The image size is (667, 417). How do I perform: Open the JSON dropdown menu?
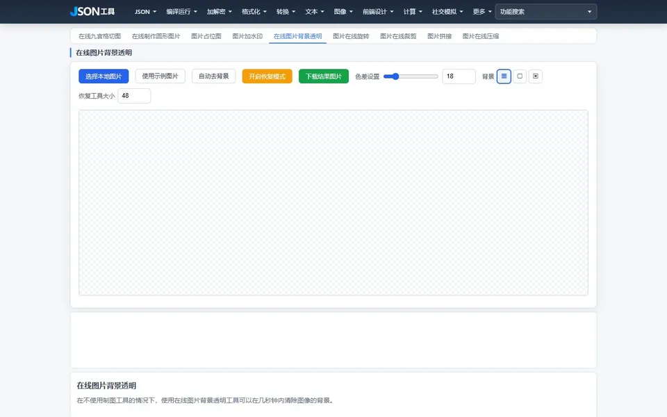tap(145, 12)
